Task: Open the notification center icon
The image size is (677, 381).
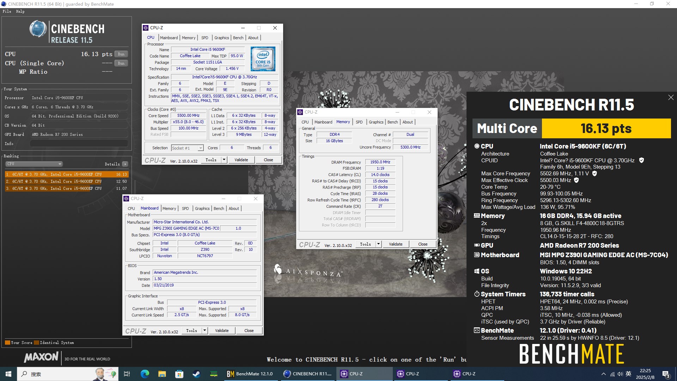Action: pyautogui.click(x=666, y=374)
